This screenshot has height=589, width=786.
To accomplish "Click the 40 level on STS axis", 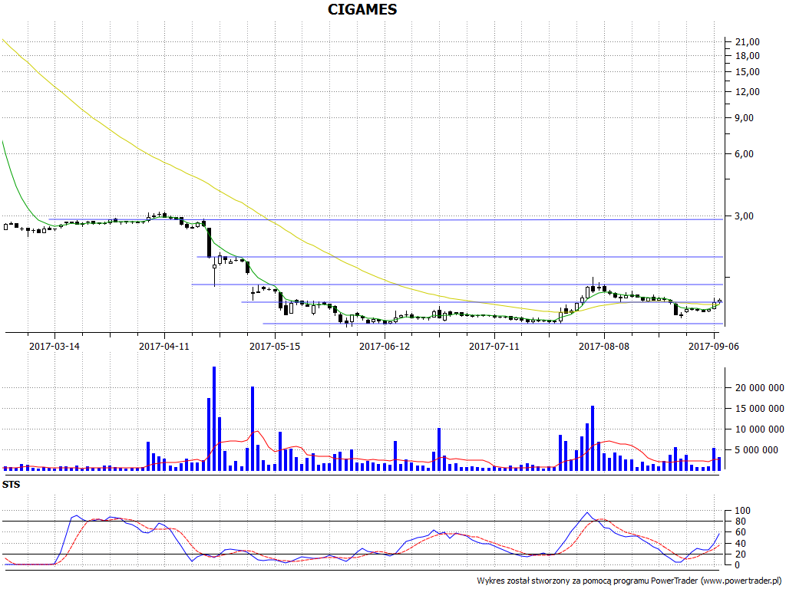I will tap(741, 544).
